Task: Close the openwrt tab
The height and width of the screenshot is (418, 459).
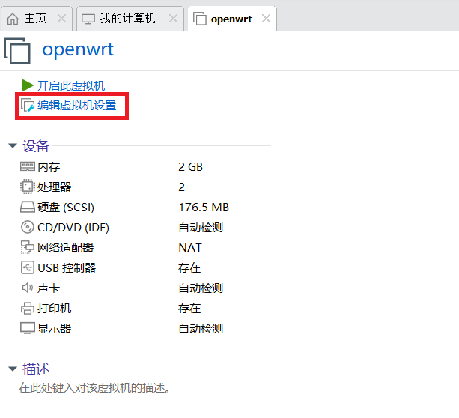Action: [x=266, y=19]
